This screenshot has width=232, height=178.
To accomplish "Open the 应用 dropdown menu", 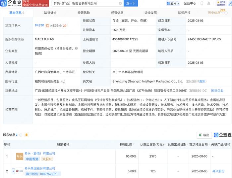I will pos(173,3).
